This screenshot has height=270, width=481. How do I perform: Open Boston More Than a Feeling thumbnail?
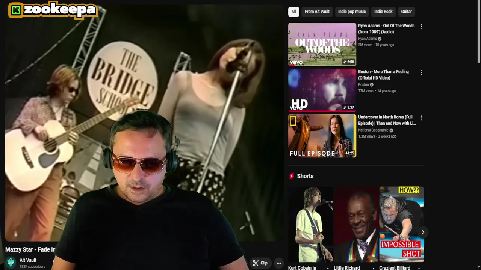pos(322,90)
